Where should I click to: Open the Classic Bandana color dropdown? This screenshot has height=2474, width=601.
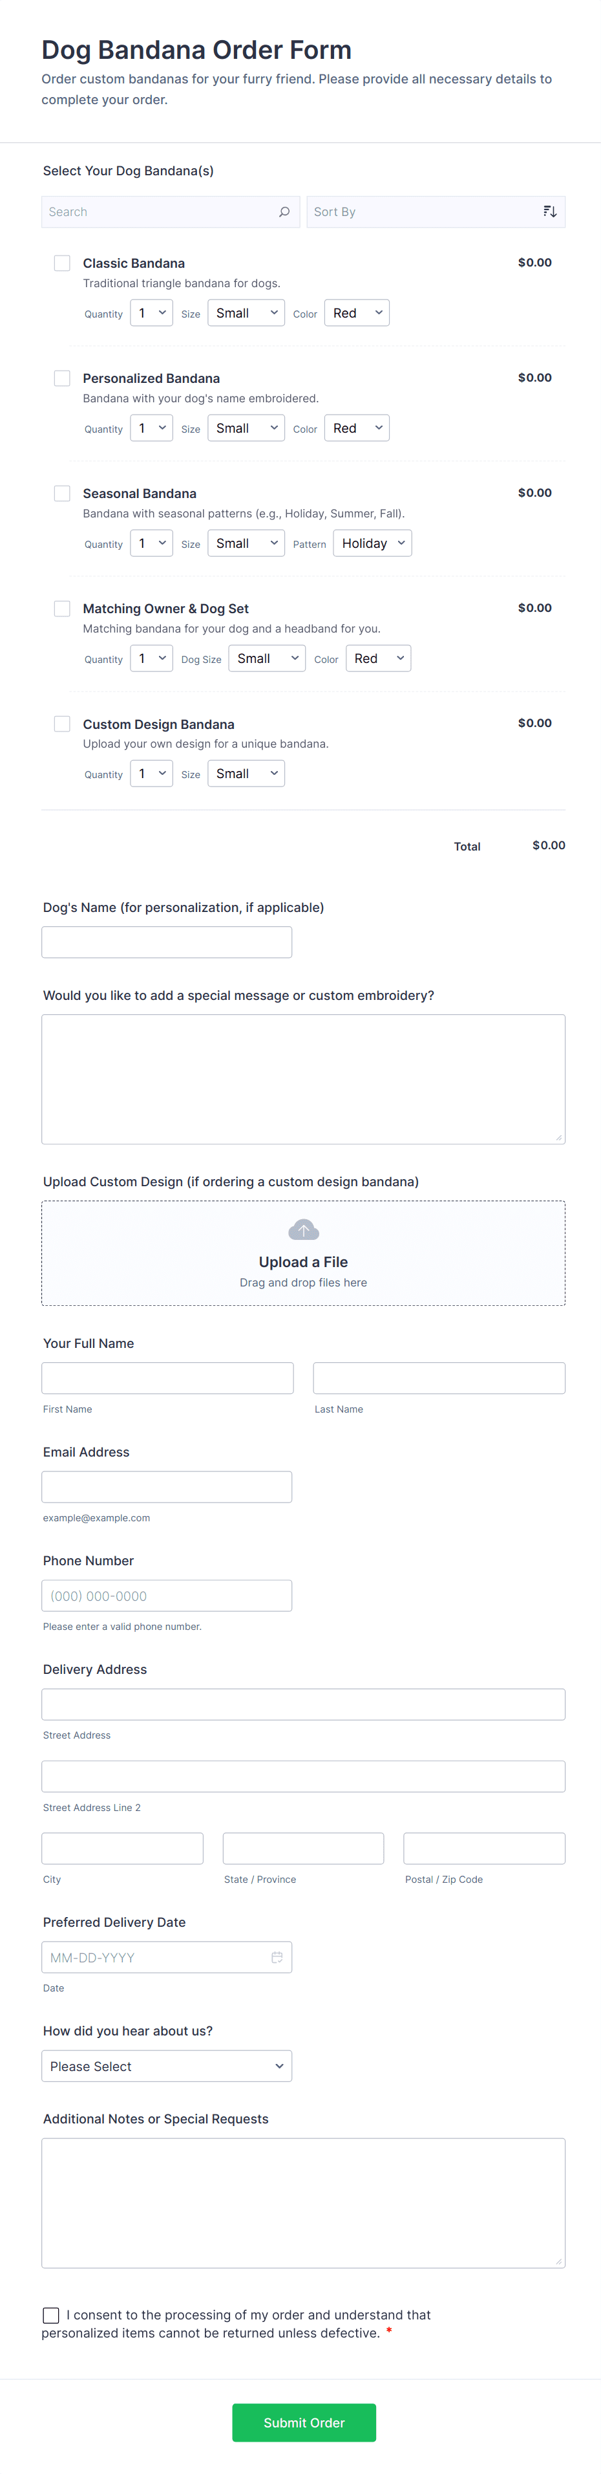point(356,312)
